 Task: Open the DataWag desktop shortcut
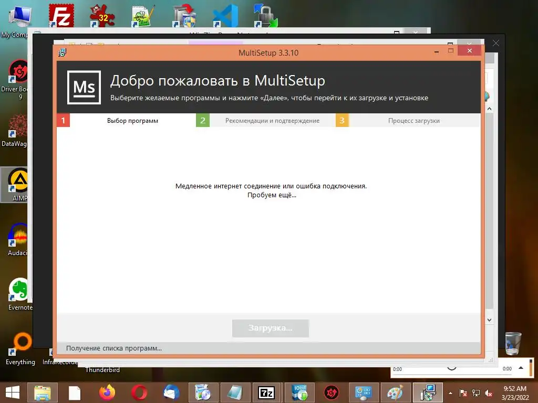click(x=15, y=130)
